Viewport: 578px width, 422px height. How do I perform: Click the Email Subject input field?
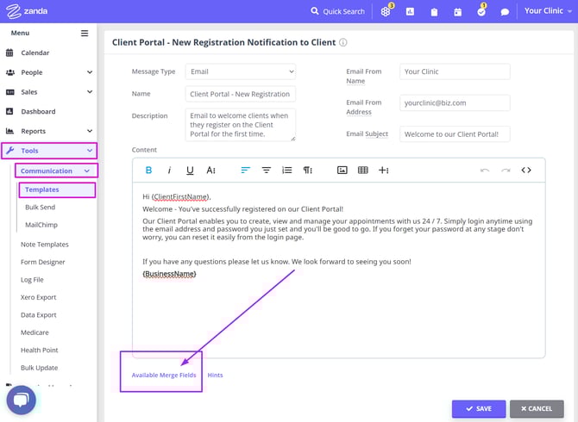tap(455, 133)
